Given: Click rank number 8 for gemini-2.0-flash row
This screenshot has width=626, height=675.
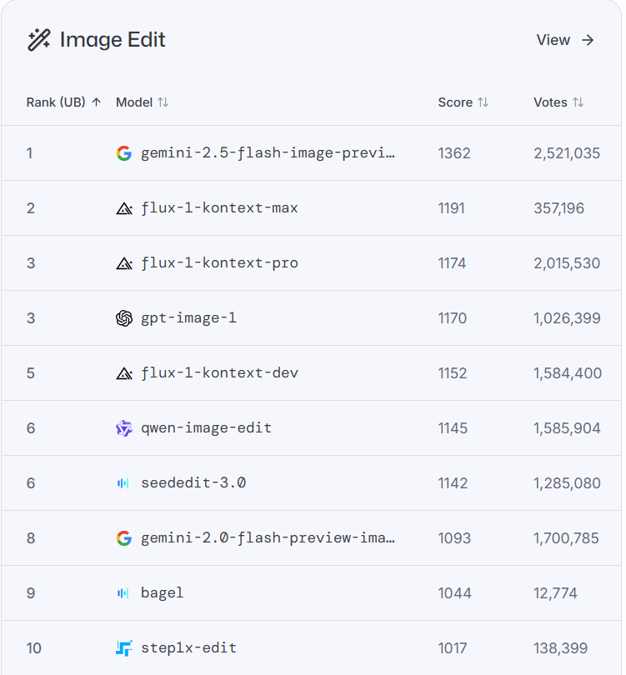Looking at the screenshot, I should point(31,538).
